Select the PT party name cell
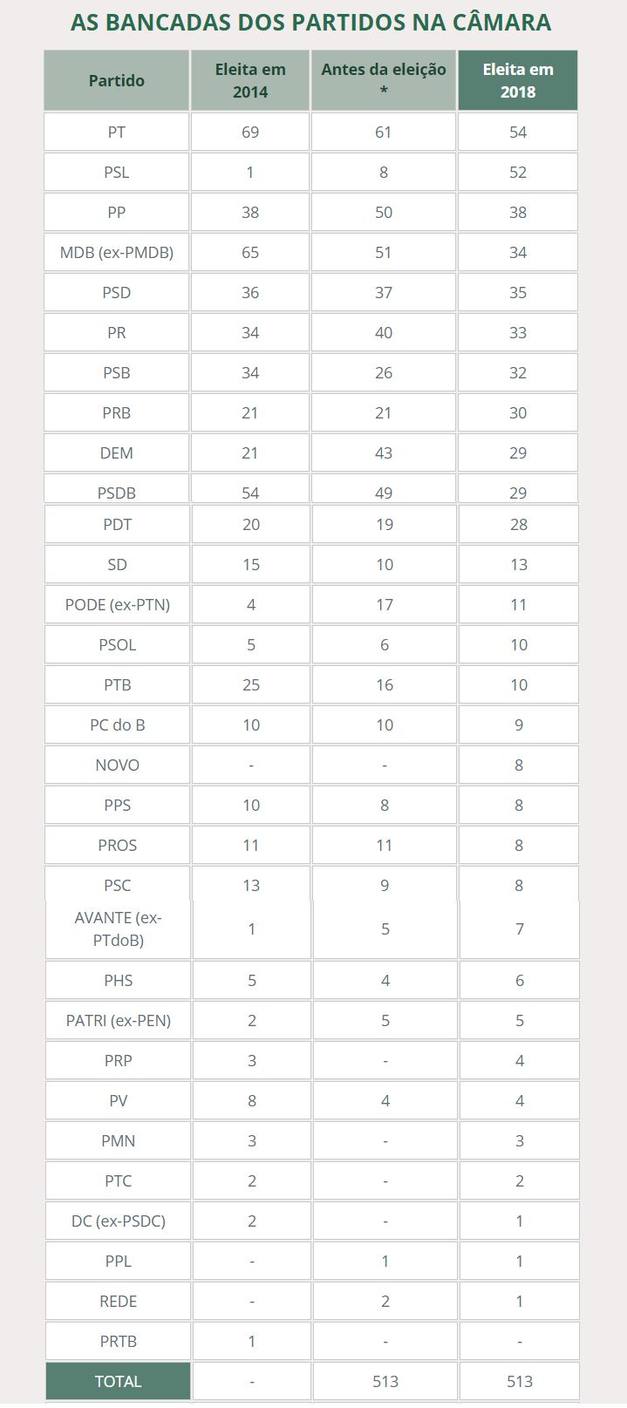 (x=117, y=133)
